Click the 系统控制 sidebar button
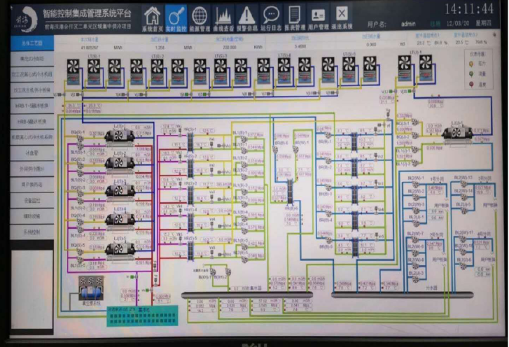This screenshot has width=509, height=347. [x=27, y=231]
